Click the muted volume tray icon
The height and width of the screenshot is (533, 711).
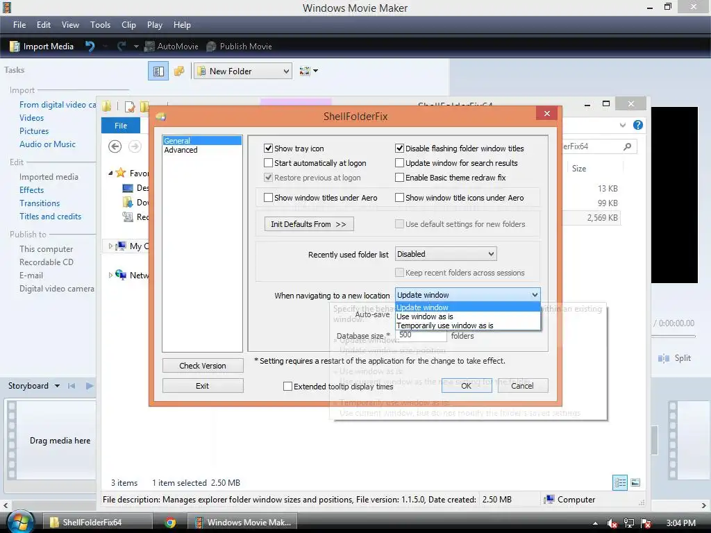tap(612, 523)
